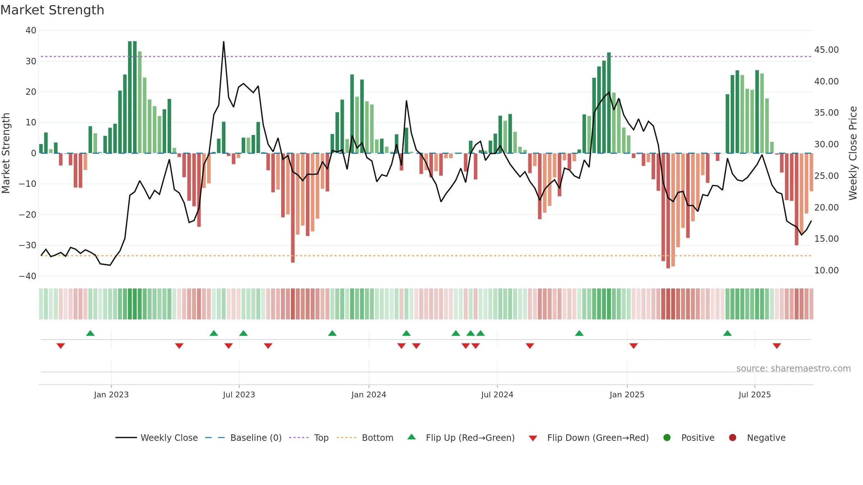This screenshot has width=863, height=485.
Task: Click the vertical Market Strength axis title
Action: [x=6, y=153]
